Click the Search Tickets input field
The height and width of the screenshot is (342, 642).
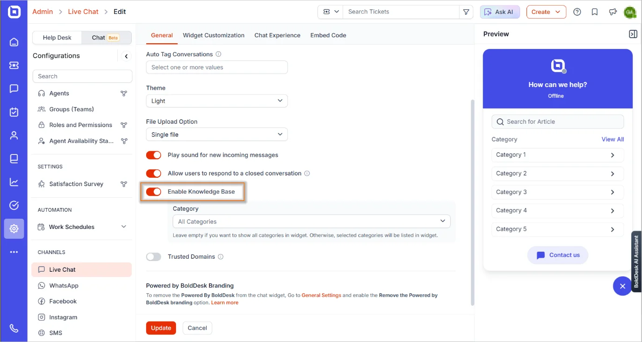401,12
